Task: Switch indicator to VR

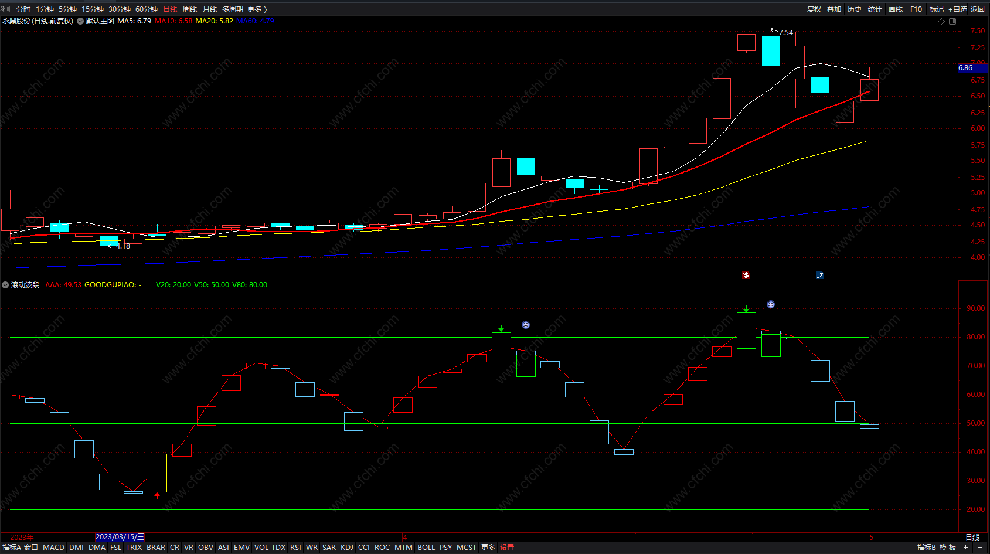Action: pyautogui.click(x=188, y=548)
